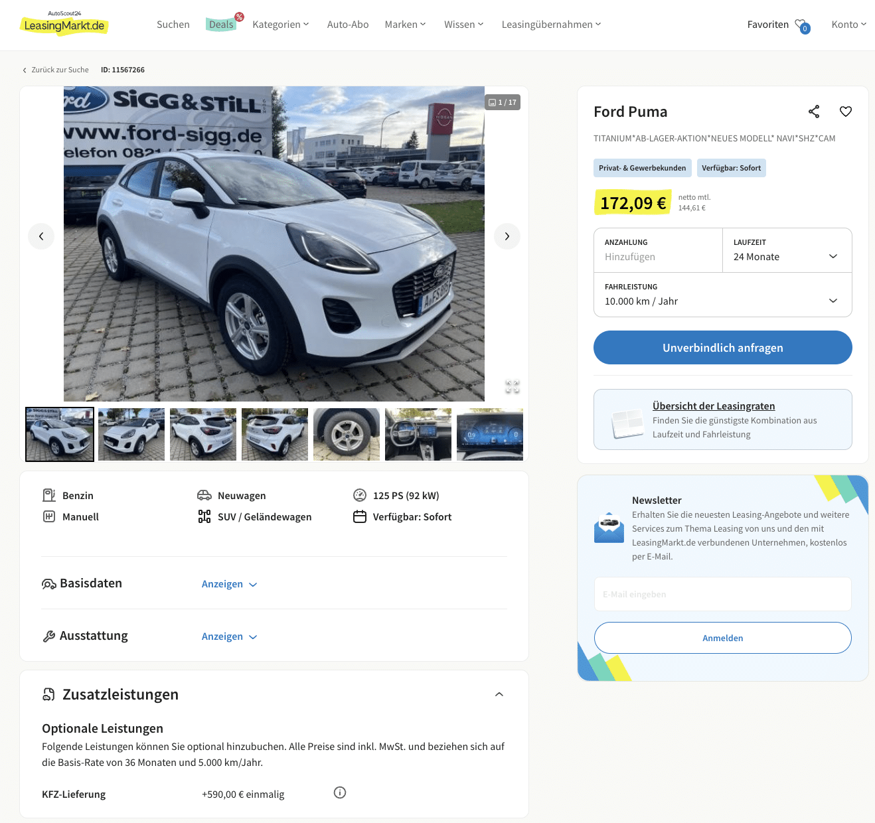Open the Marken dropdown menu
The width and height of the screenshot is (875, 823).
pos(405,25)
